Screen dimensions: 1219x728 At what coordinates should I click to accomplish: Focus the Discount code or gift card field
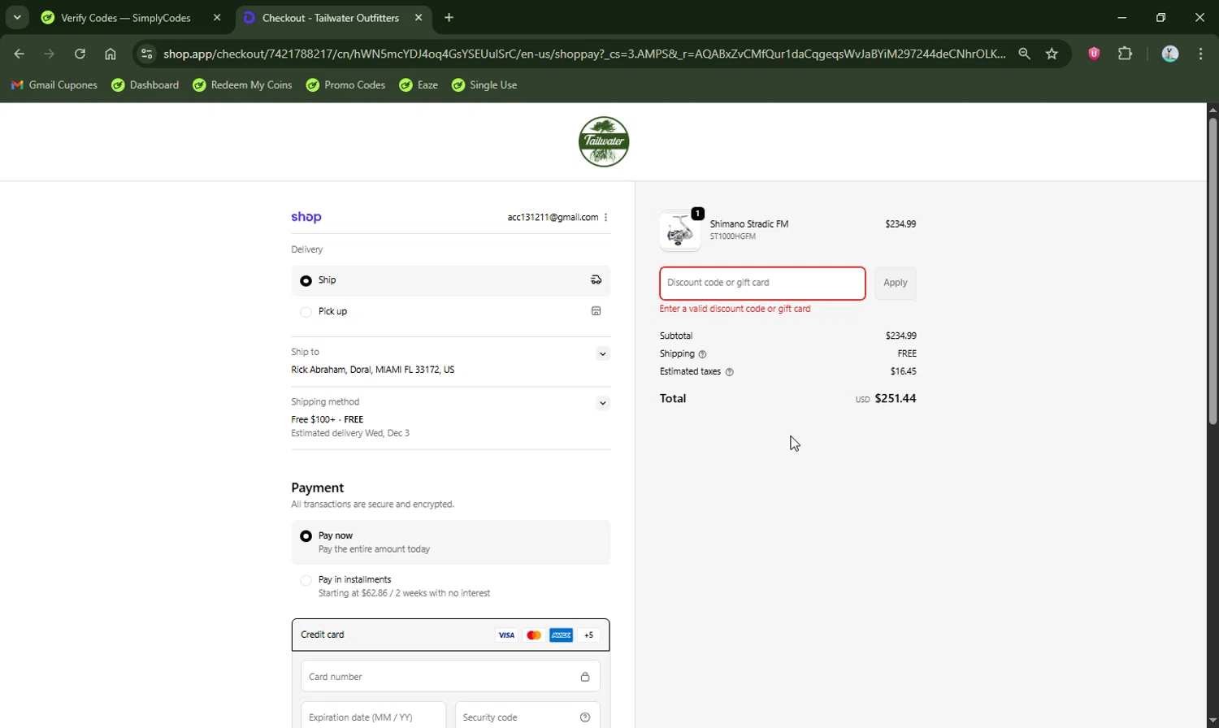[762, 283]
